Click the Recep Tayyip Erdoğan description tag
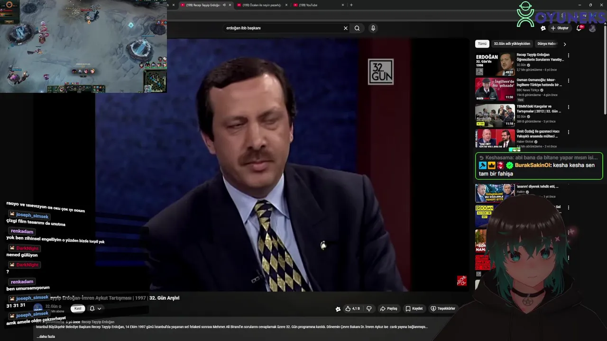The width and height of the screenshot is (607, 341). [x=98, y=322]
